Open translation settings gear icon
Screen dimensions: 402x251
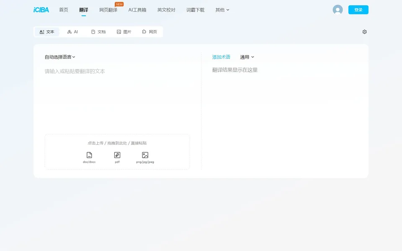click(x=364, y=32)
